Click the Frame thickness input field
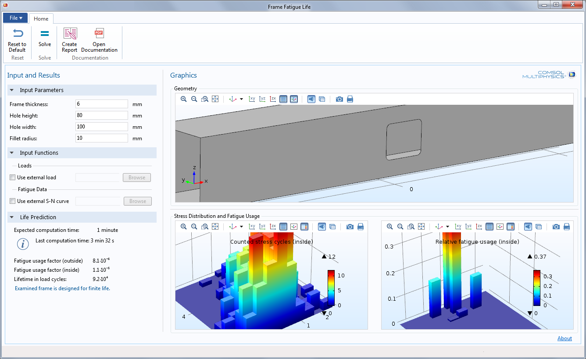 click(x=102, y=104)
